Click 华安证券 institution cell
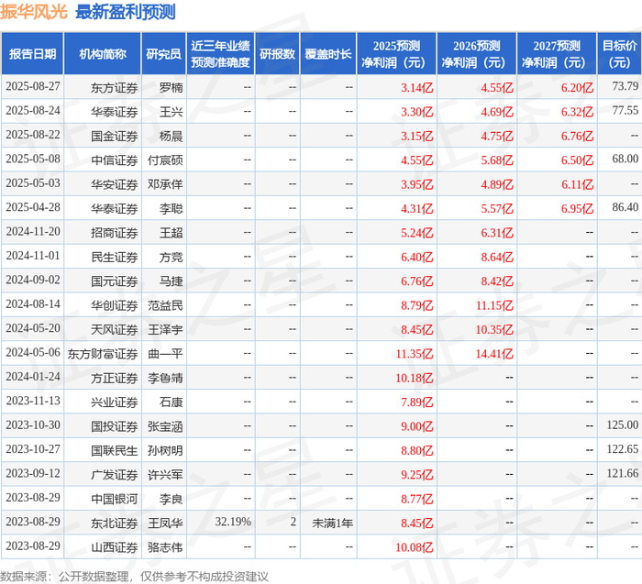This screenshot has width=642, height=584. pyautogui.click(x=115, y=183)
